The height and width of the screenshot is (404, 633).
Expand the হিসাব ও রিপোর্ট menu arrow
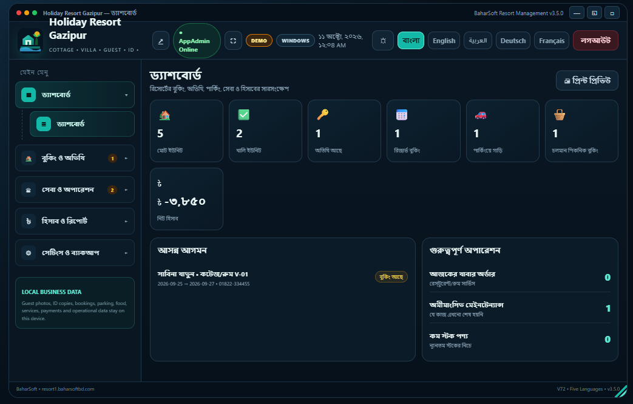pos(126,221)
